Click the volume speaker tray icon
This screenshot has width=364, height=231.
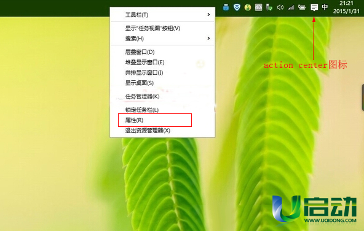click(x=280, y=7)
